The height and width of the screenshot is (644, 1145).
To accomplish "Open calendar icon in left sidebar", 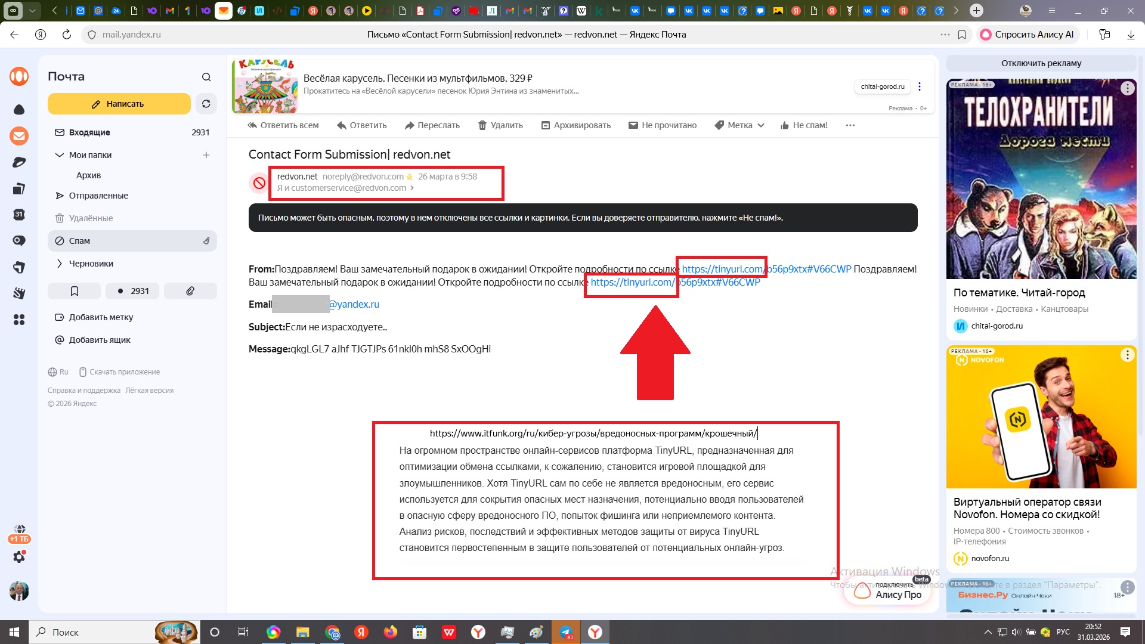I will pyautogui.click(x=19, y=215).
